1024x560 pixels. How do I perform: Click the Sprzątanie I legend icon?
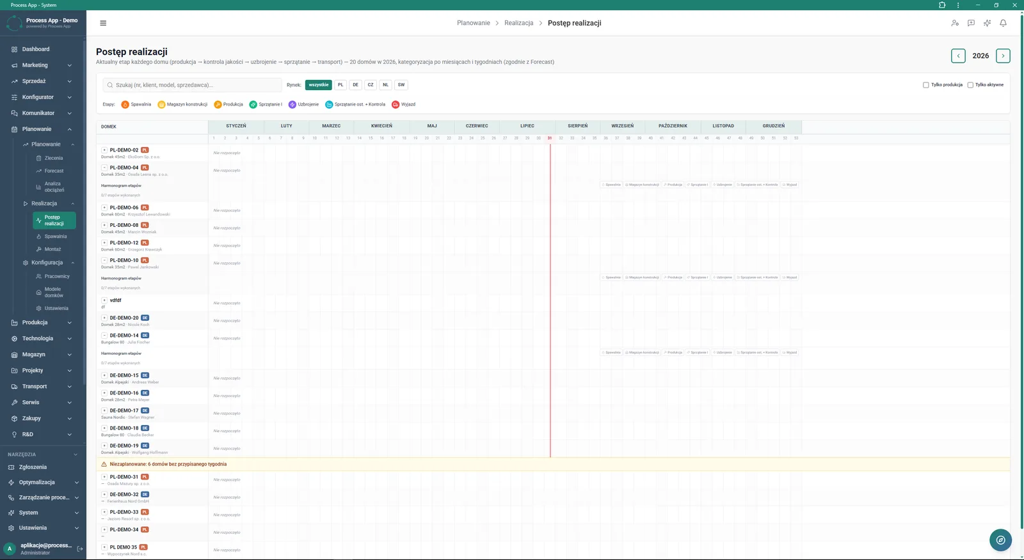(x=253, y=104)
